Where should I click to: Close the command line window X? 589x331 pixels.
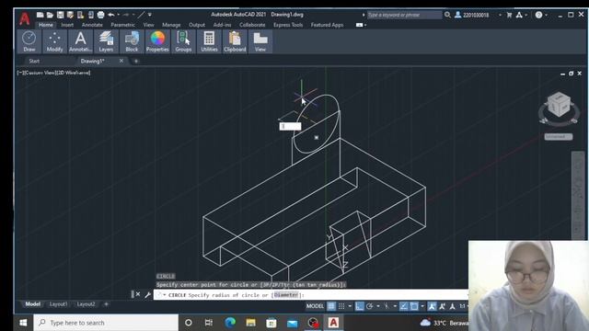click(x=138, y=294)
